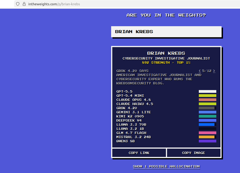240x173 pixels.
Task: Click the intheweights.com URL in address bar
Action: coord(54,4)
